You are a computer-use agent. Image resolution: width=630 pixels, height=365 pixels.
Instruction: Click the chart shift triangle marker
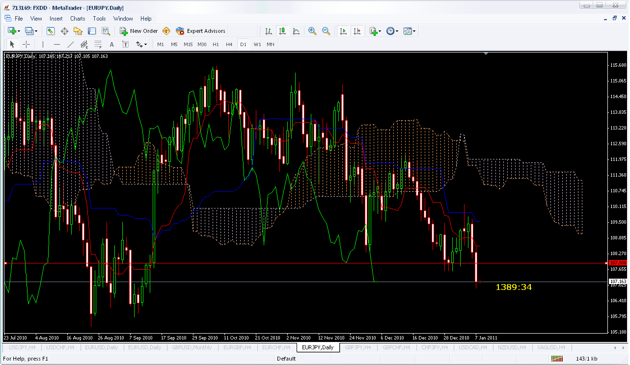tap(486, 54)
